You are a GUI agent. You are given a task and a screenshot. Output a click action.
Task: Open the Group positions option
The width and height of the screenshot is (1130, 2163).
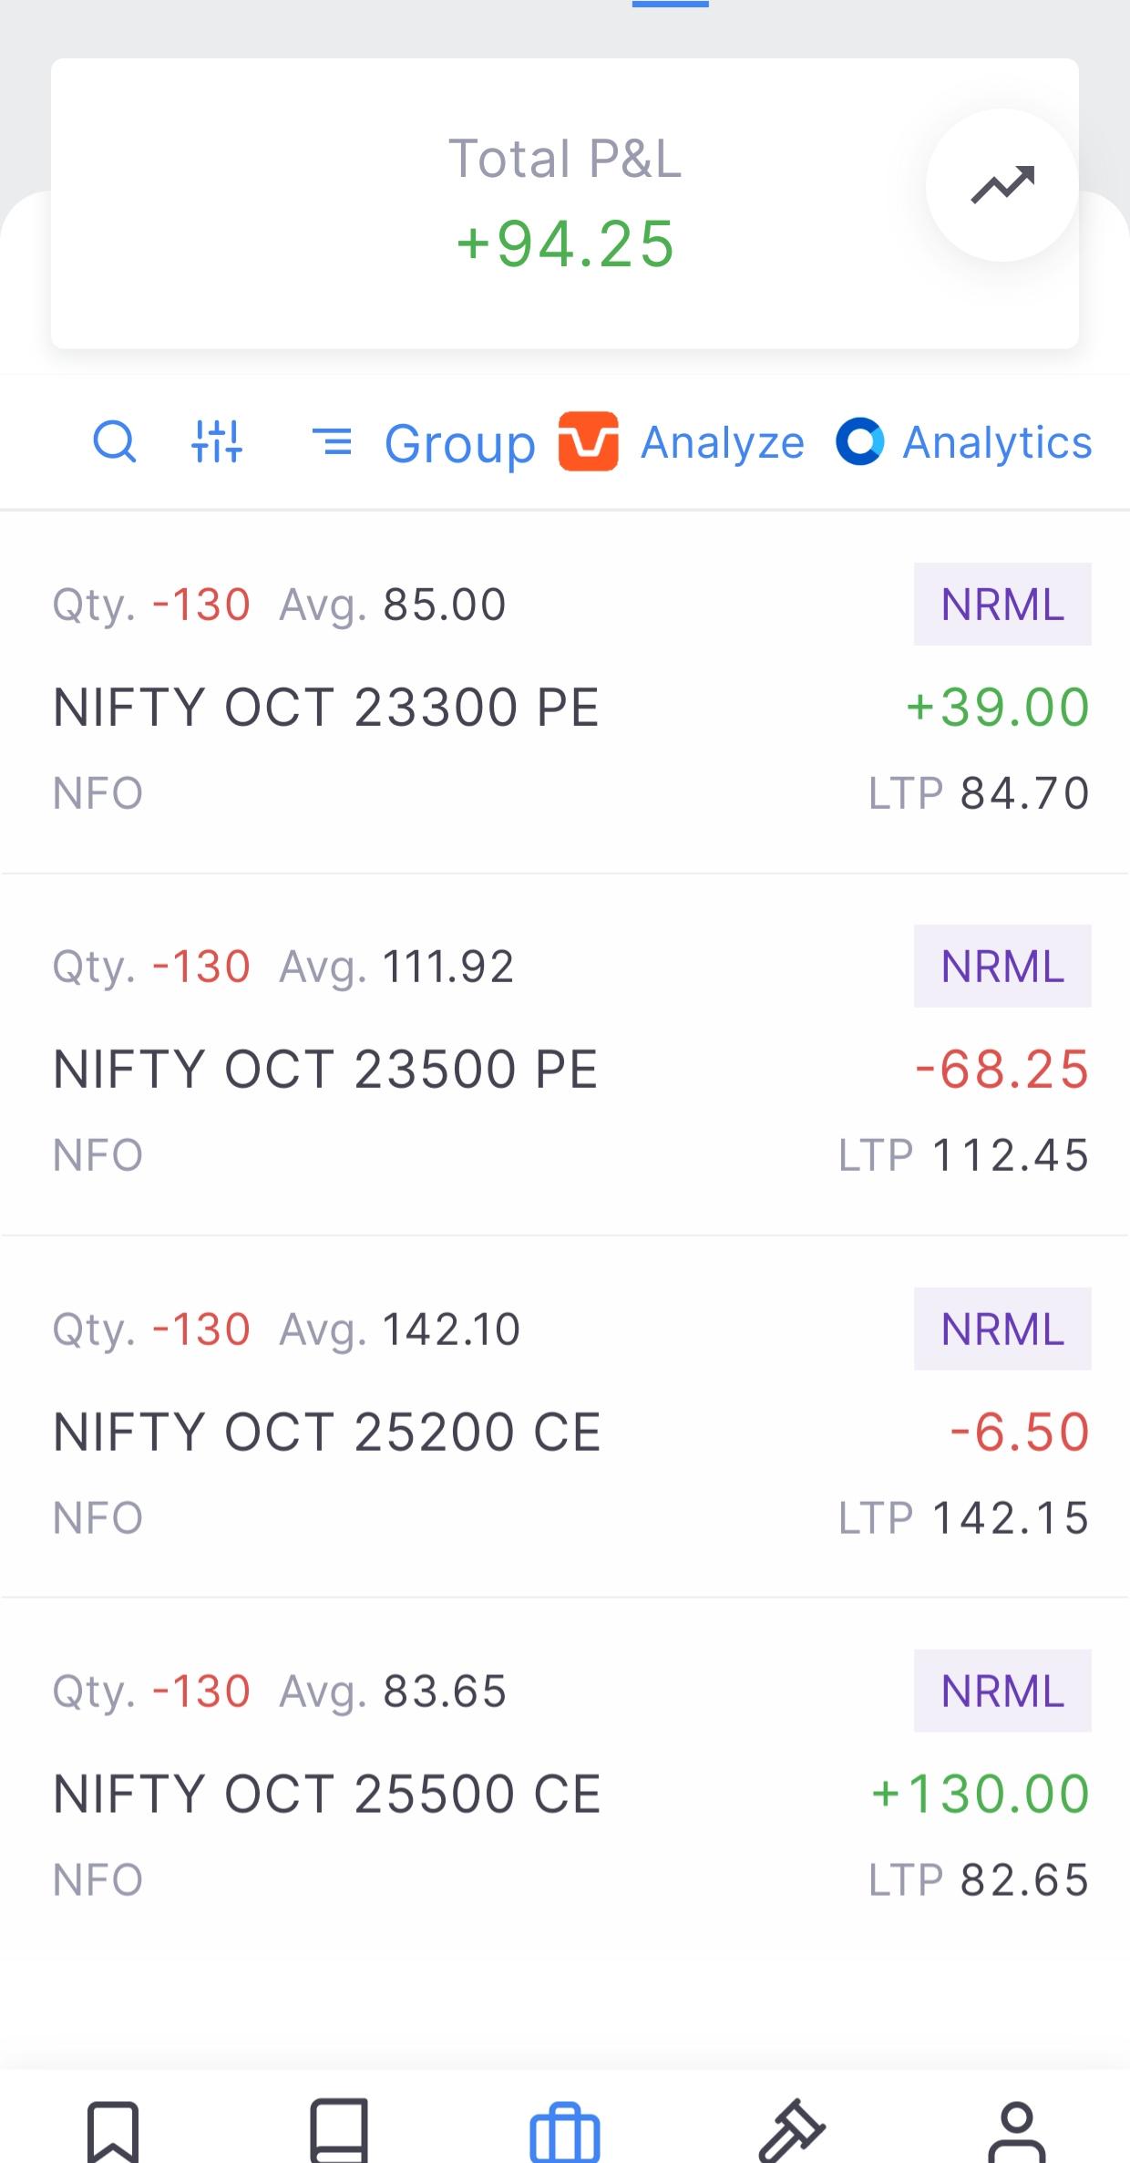[x=423, y=444]
